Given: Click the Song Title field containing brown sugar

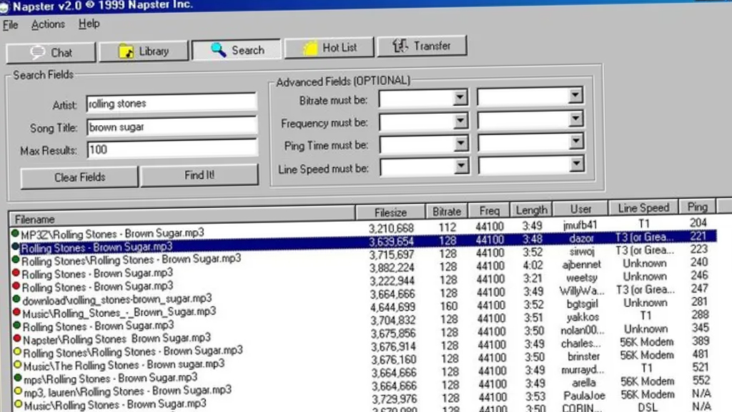Looking at the screenshot, I should [x=172, y=127].
